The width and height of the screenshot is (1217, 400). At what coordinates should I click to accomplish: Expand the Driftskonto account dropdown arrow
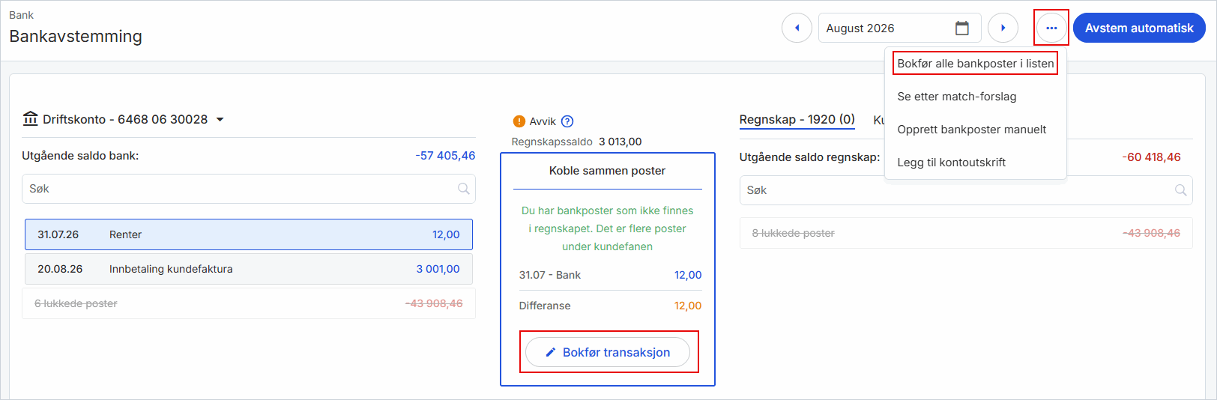click(x=220, y=120)
